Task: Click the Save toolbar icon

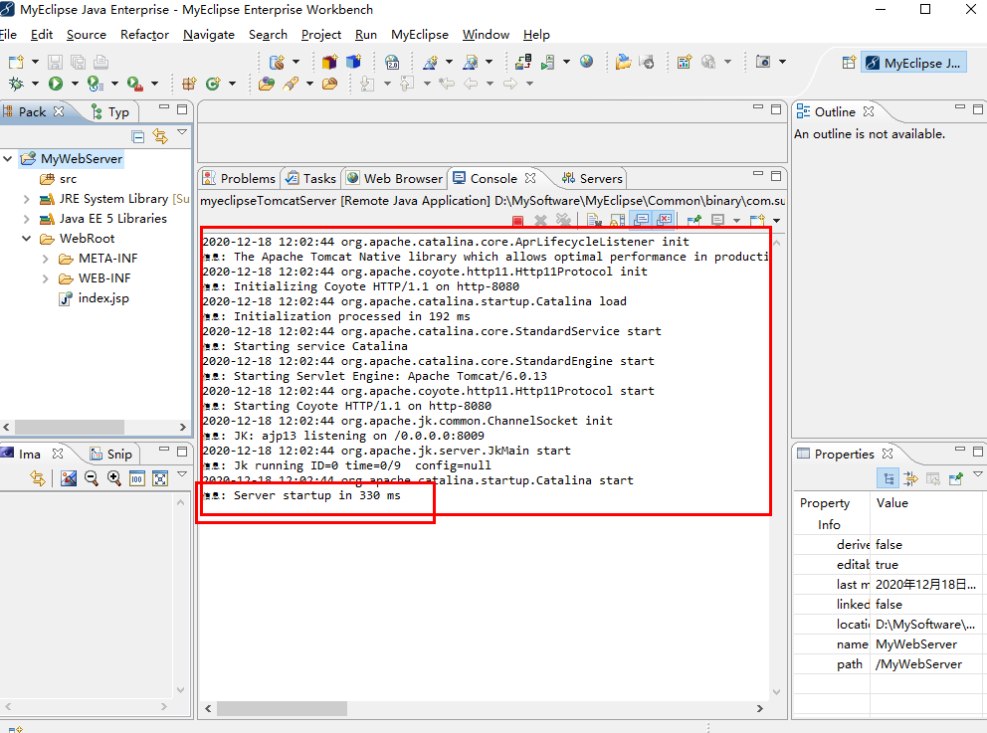Action: pyautogui.click(x=53, y=61)
